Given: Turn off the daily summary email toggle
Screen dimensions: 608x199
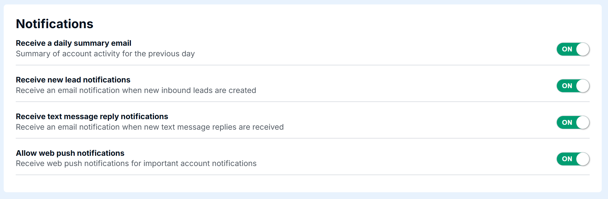Looking at the screenshot, I should click(x=573, y=49).
